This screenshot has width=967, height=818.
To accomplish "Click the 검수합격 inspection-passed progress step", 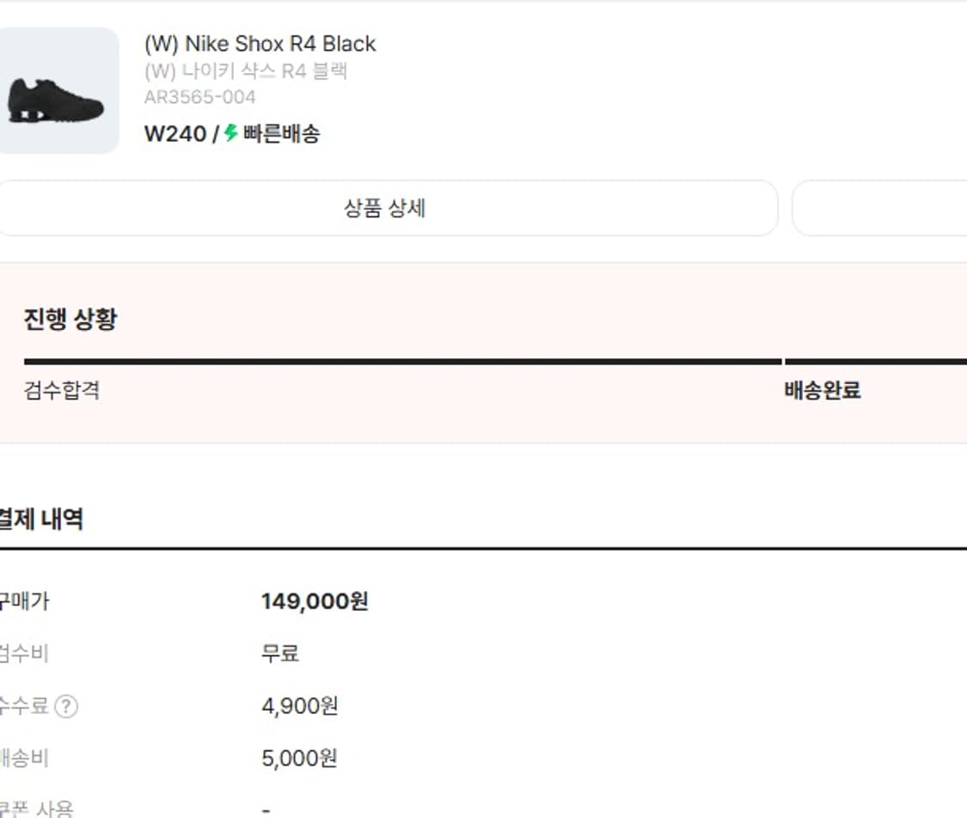I will coord(62,390).
